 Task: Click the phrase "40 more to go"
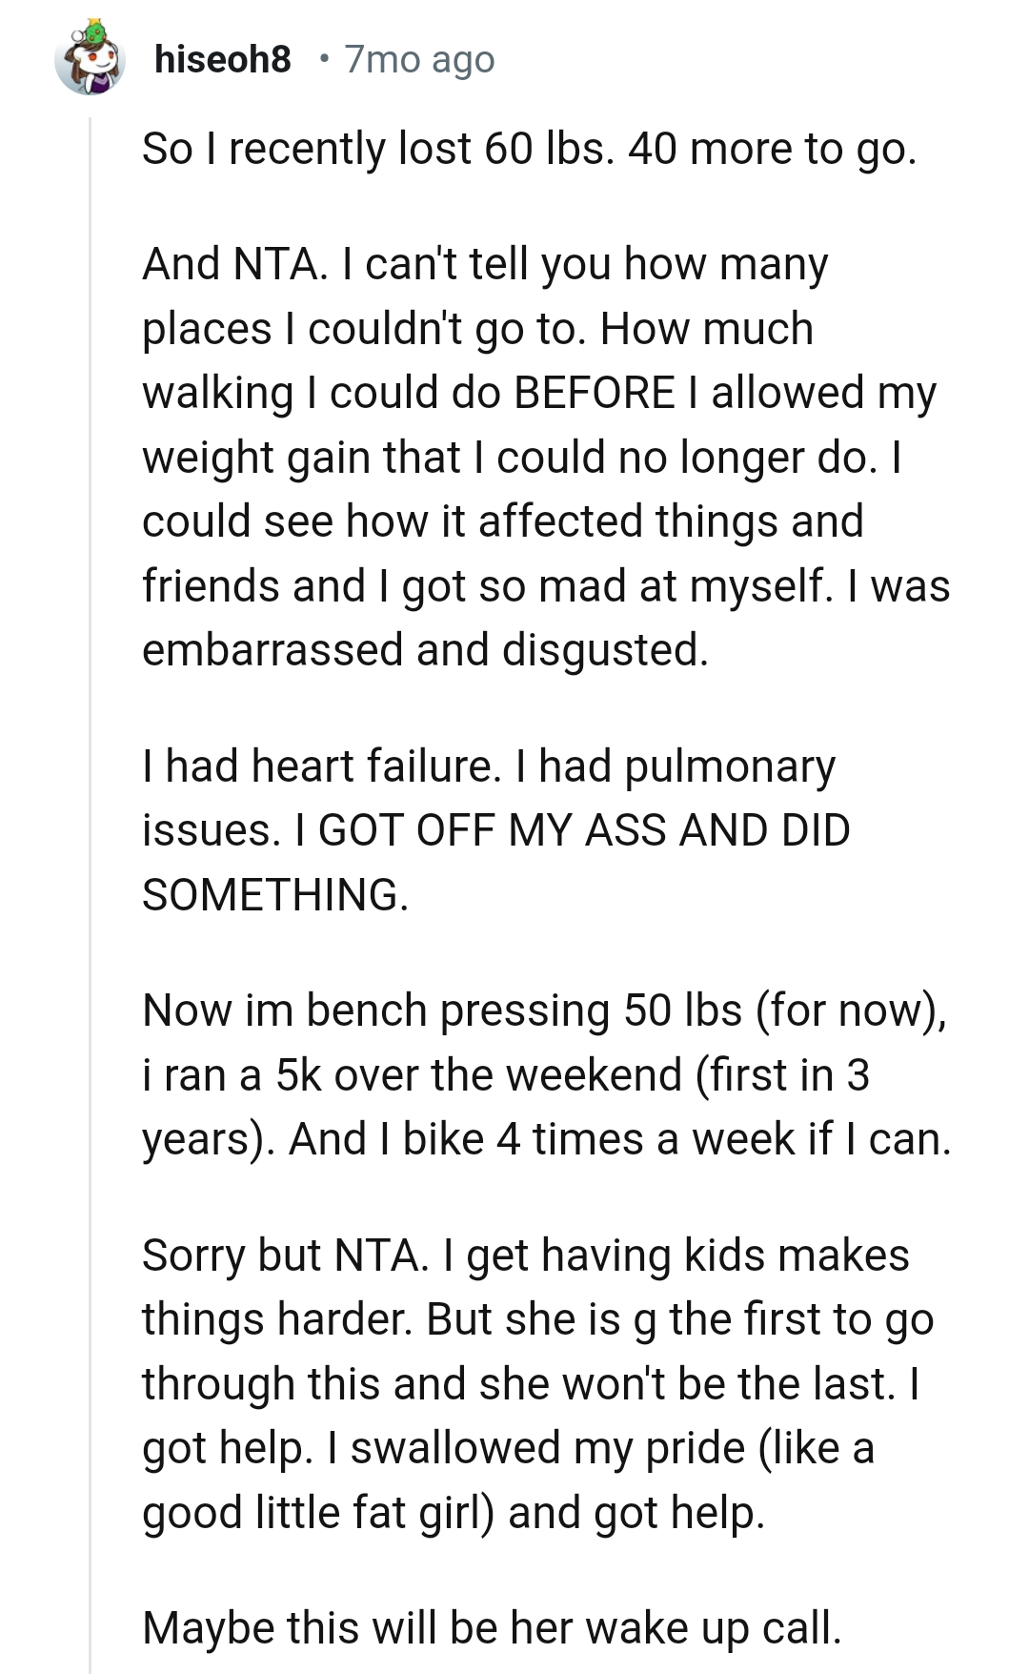click(770, 149)
